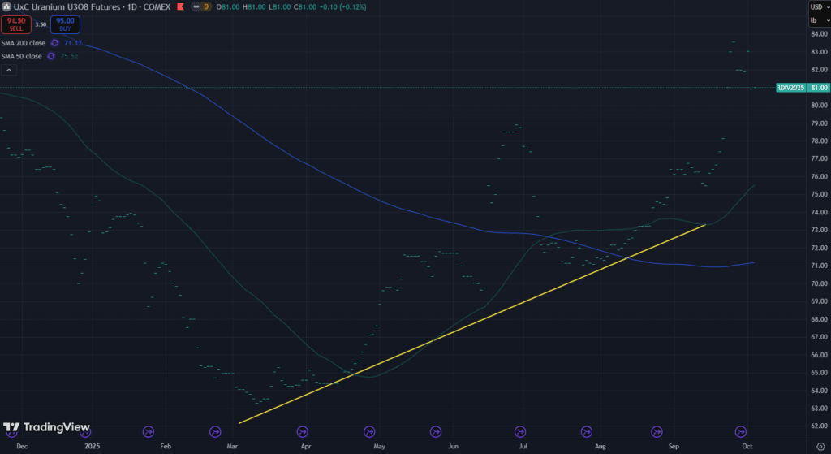
Task: Click the orange D delayed-data indicator
Action: pos(206,6)
